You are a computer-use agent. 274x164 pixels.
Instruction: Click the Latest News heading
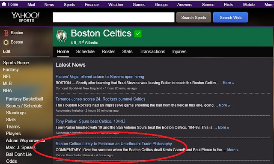[x=71, y=65]
